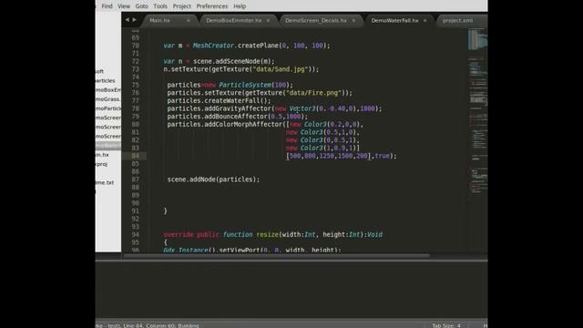583x328 pixels.
Task: Open the 'xproj' file in sidebar
Action: click(x=101, y=164)
